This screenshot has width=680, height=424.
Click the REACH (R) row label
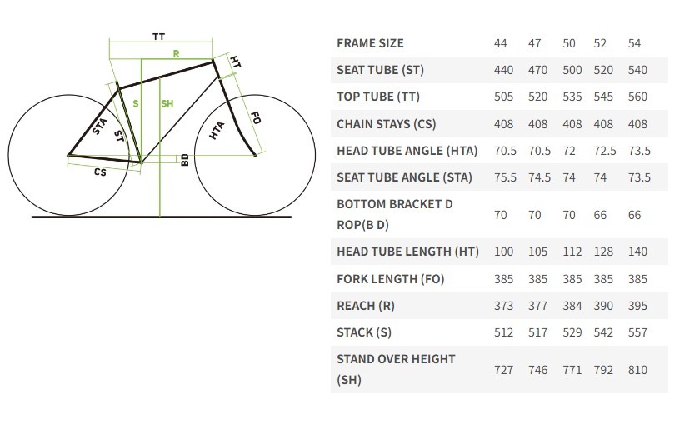365,306
